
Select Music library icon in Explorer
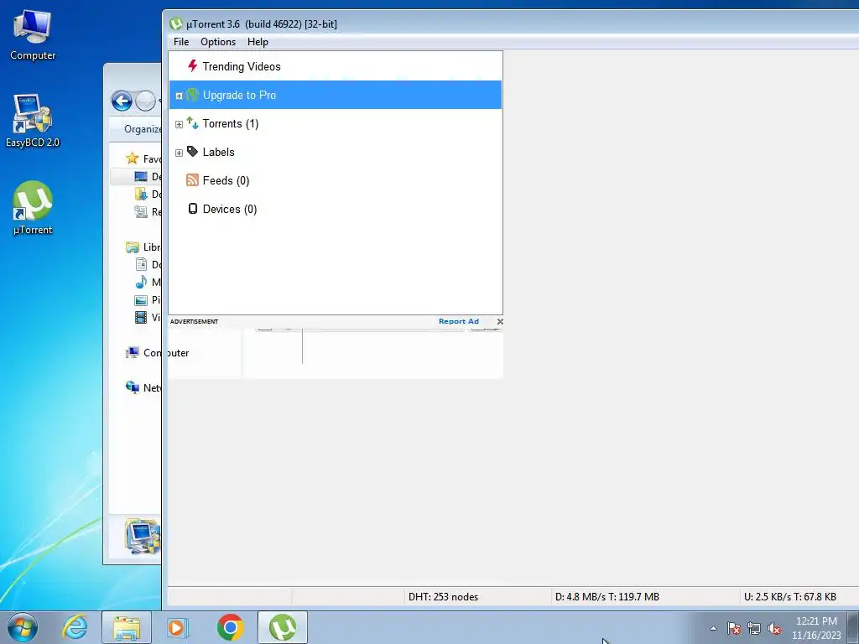[x=141, y=282]
